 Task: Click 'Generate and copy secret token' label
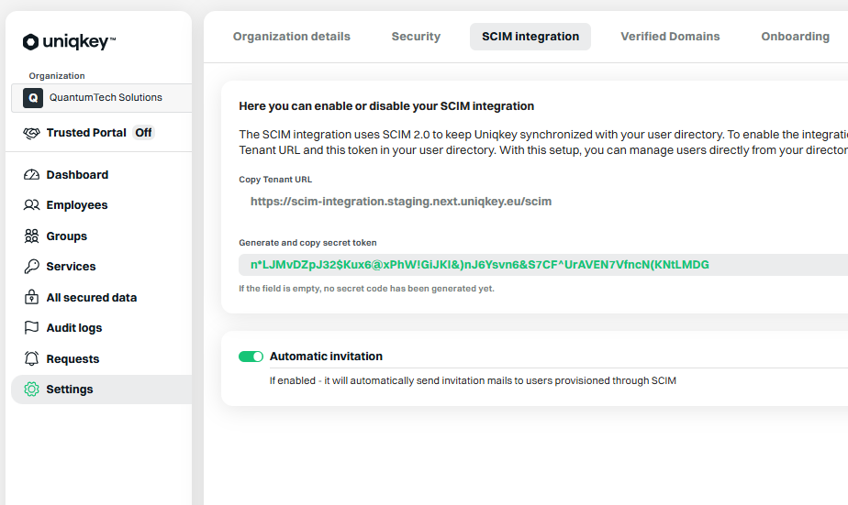pos(307,243)
